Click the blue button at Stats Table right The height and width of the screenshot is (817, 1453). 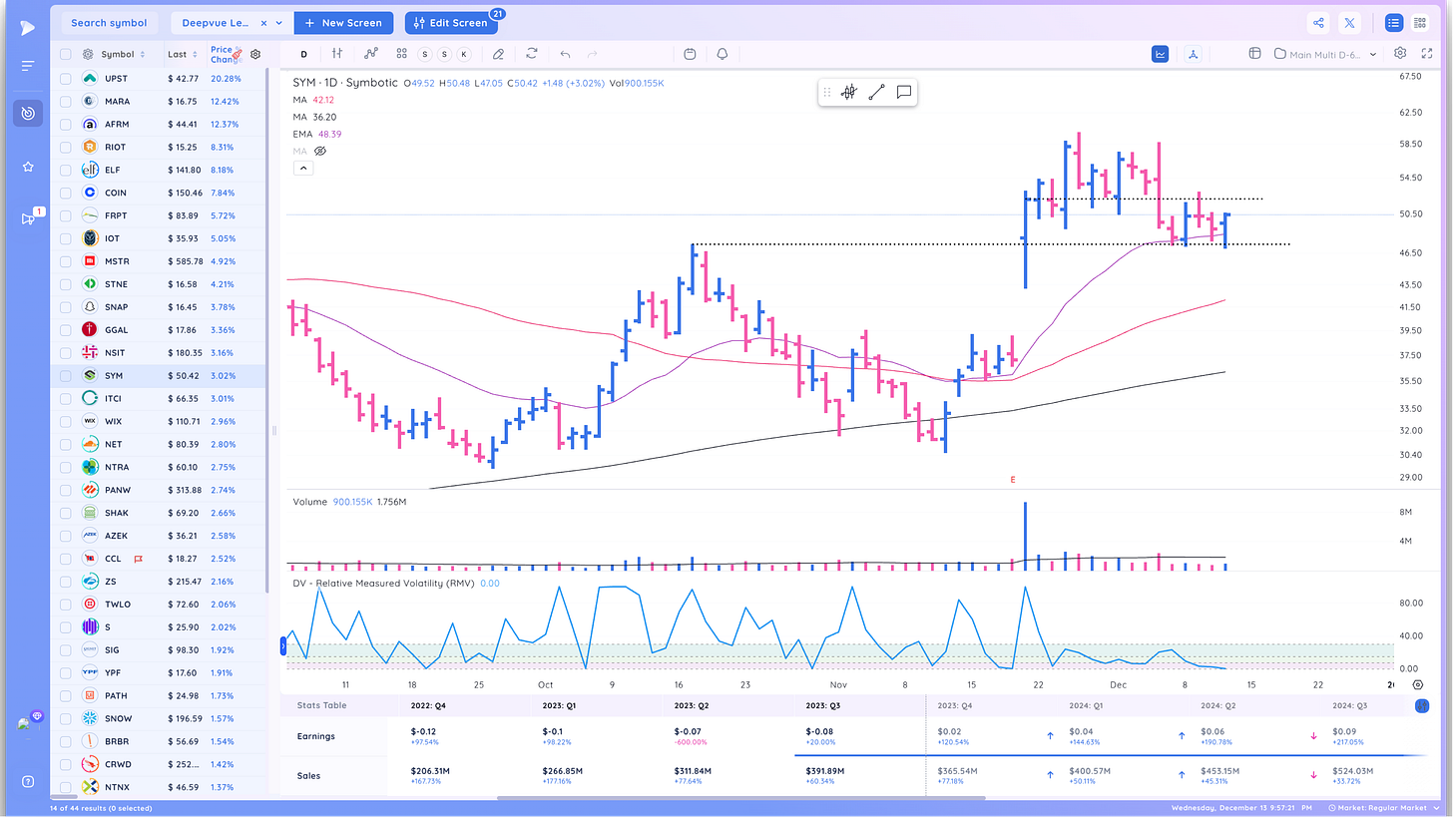1422,705
